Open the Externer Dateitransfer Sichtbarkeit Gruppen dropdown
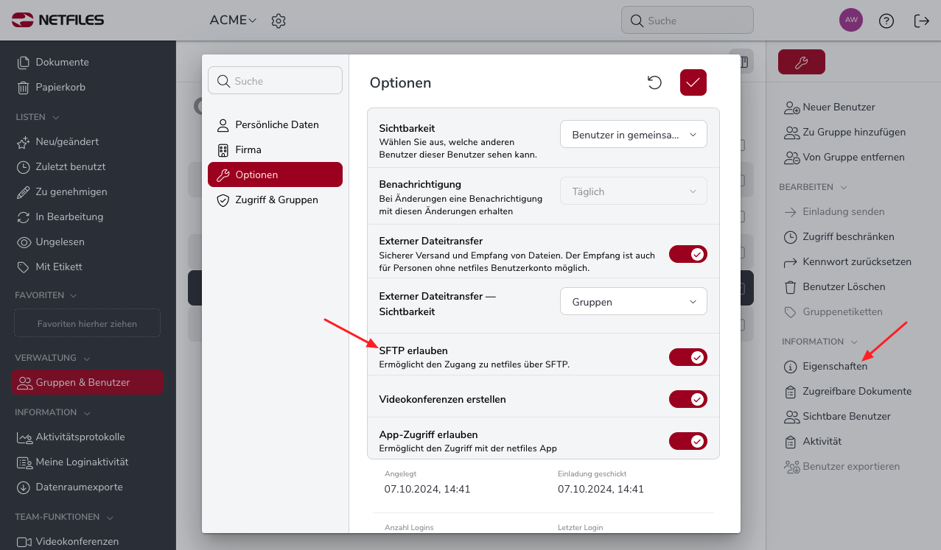Screen dimensions: 941x550 634,301
